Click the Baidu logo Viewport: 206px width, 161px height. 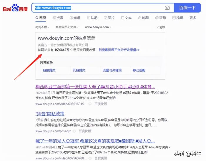(15, 8)
